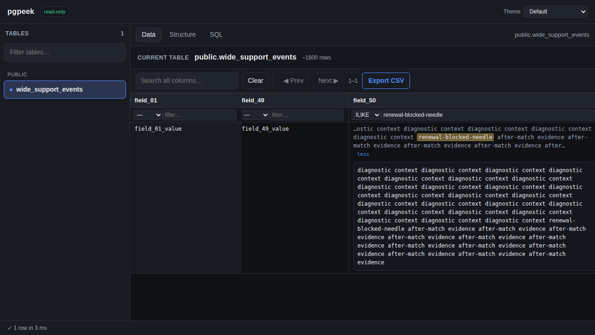Select wide_support_events table in sidebar
Screen dimensions: 595x335
tap(65, 89)
